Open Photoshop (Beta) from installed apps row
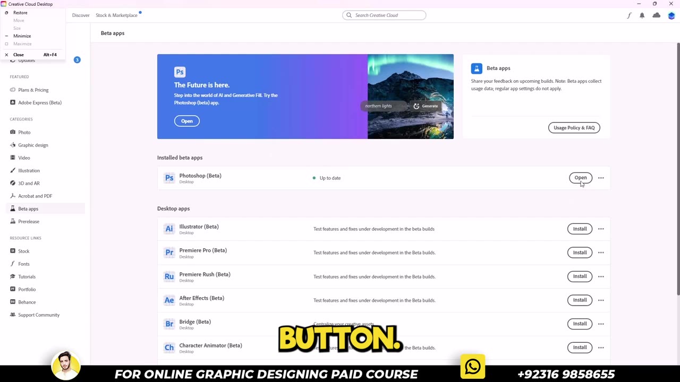 click(581, 178)
